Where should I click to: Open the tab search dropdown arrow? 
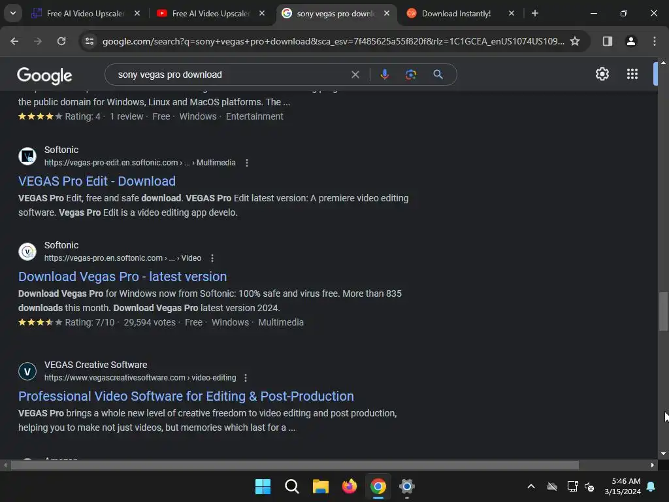click(13, 13)
